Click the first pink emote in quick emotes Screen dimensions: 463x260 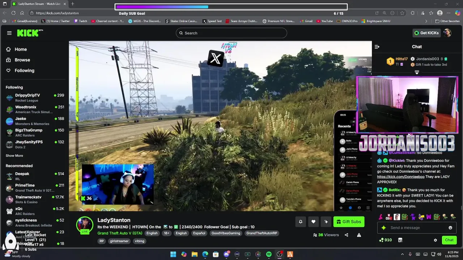point(381,217)
